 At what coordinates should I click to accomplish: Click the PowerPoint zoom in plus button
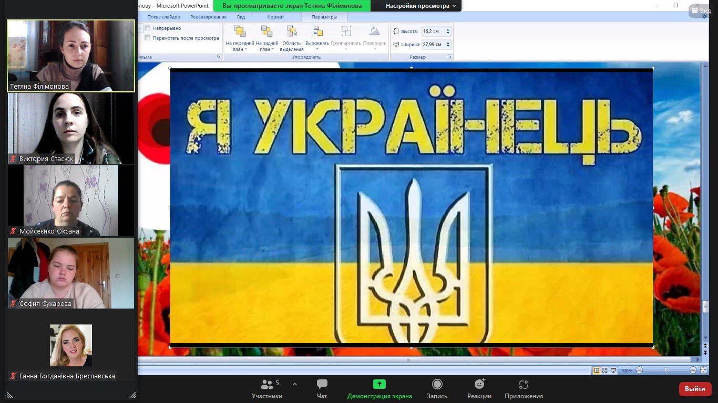pyautogui.click(x=693, y=370)
